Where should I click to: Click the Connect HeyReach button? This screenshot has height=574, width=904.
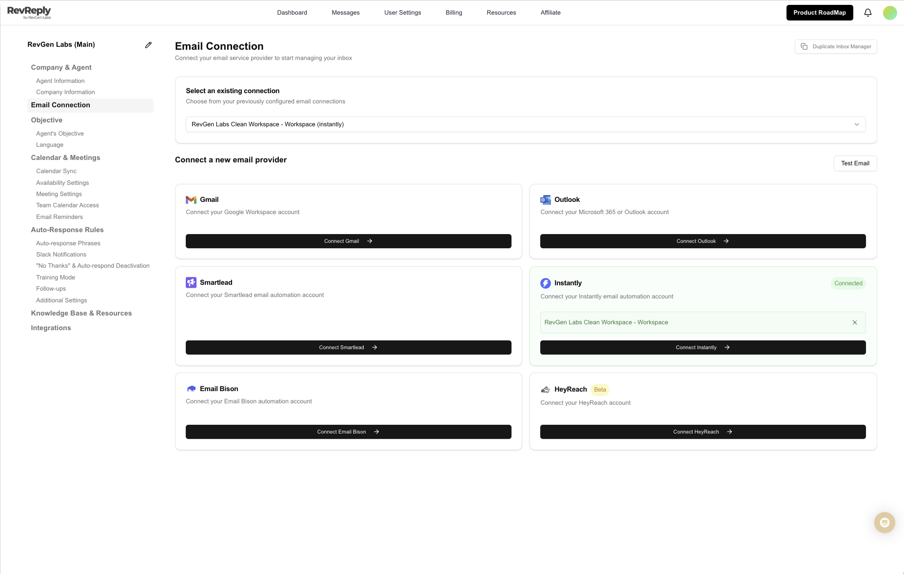click(703, 432)
